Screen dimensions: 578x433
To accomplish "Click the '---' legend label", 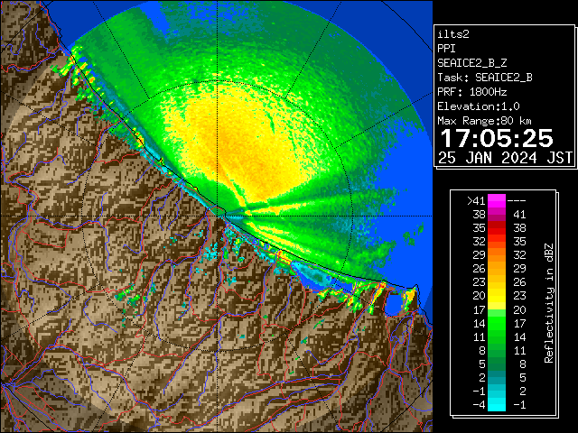I will click(x=517, y=201).
